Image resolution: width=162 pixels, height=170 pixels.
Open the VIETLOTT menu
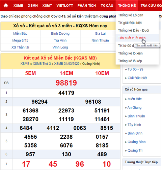pyautogui.click(x=65, y=5)
